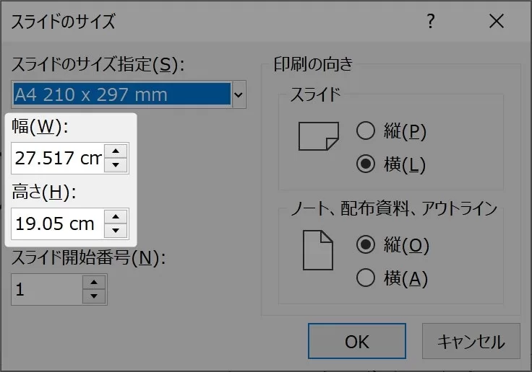Increase height using the up arrow
The width and height of the screenshot is (532, 372).
click(x=116, y=217)
